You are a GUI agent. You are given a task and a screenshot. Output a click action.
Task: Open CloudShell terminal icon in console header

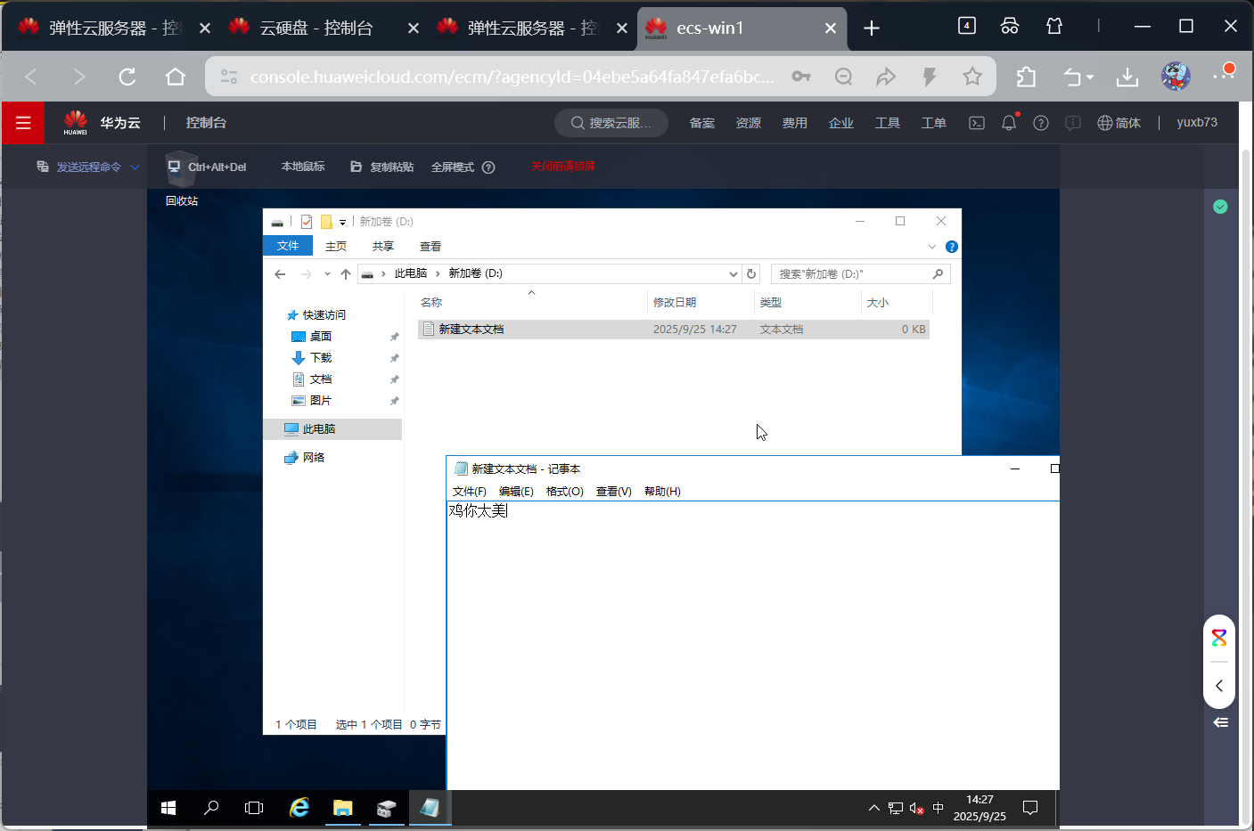[977, 123]
